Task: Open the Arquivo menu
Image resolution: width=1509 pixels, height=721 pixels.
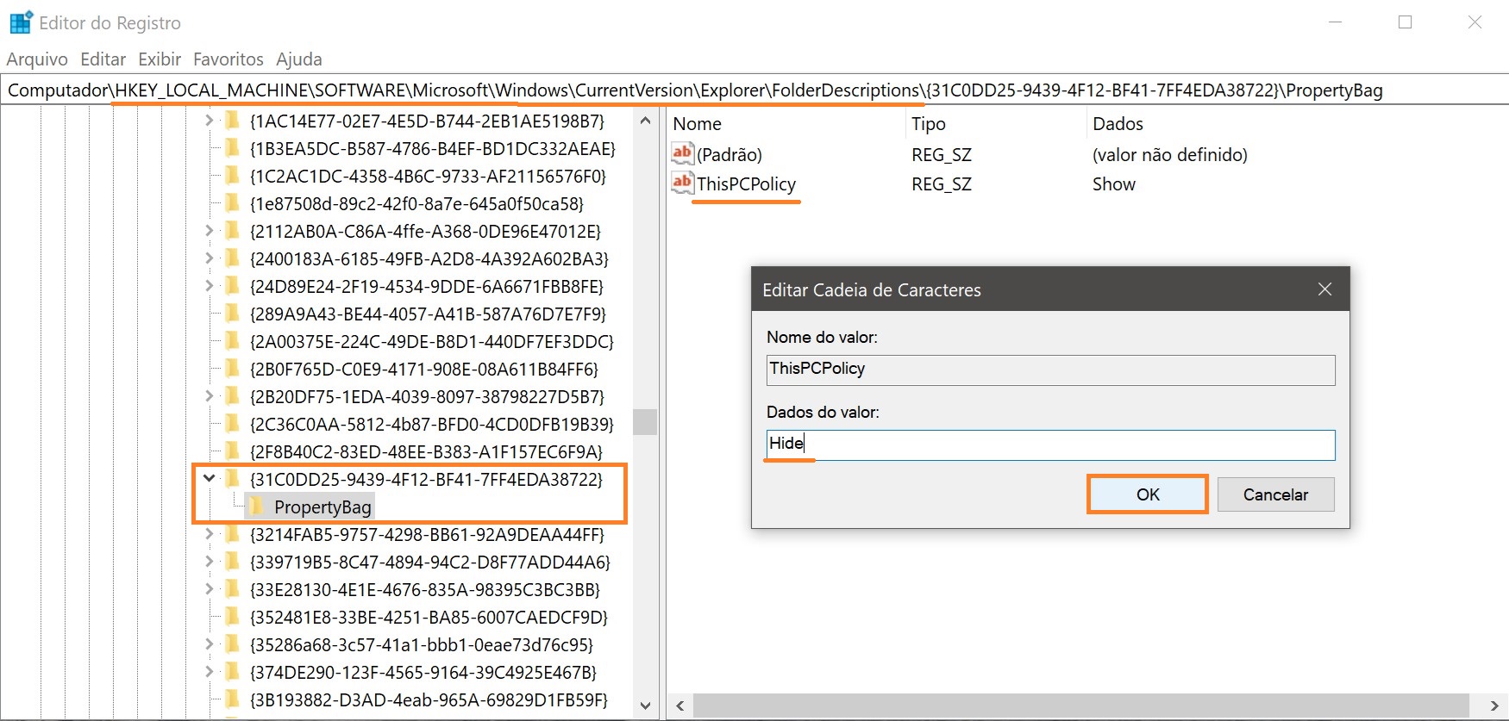Action: click(37, 59)
